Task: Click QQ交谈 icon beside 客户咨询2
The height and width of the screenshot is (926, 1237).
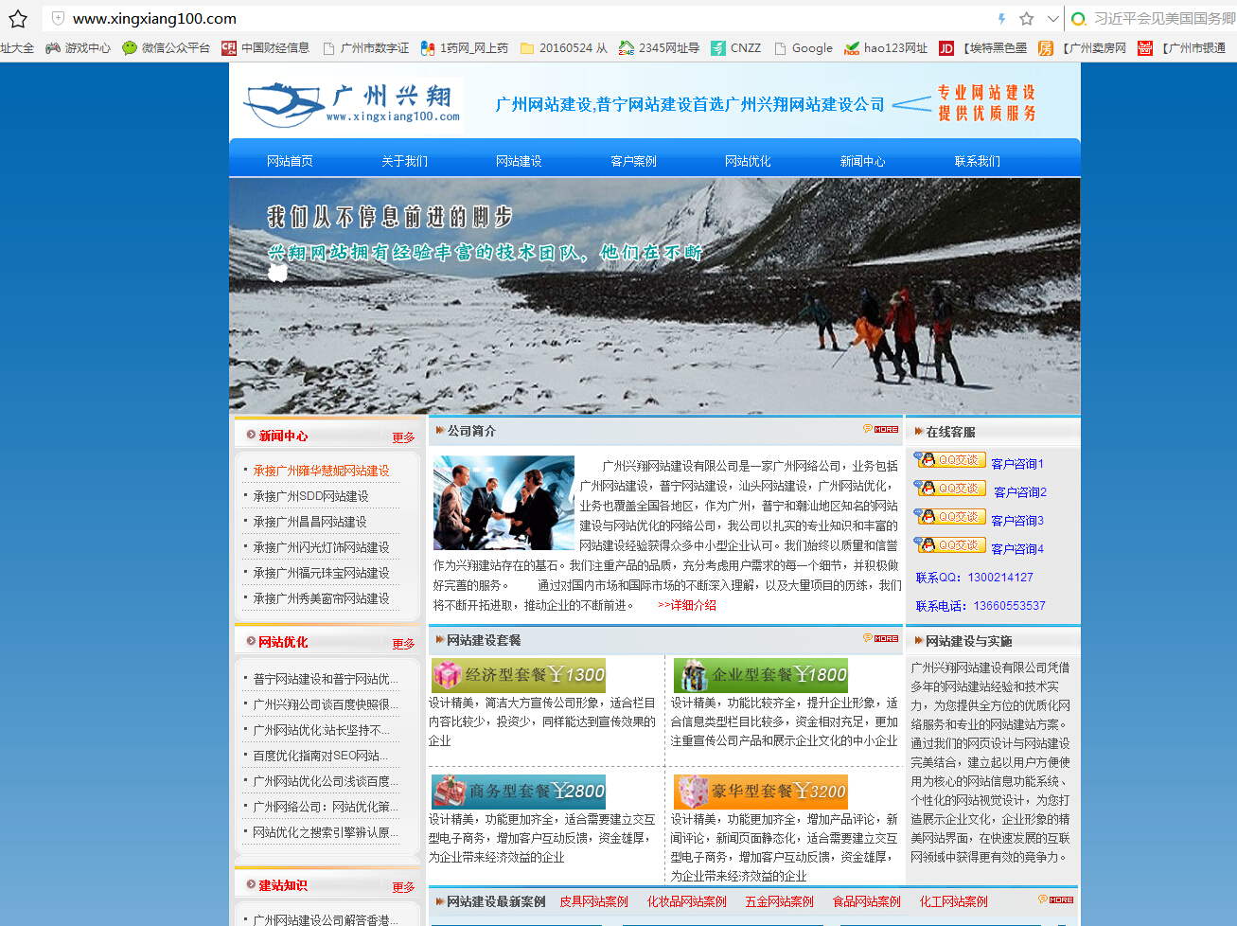Action: [x=950, y=489]
